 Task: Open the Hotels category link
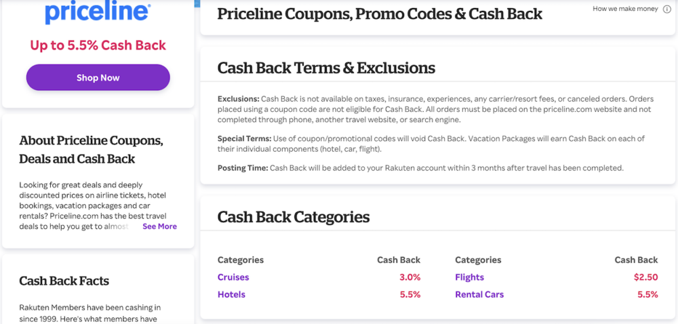pyautogui.click(x=231, y=295)
